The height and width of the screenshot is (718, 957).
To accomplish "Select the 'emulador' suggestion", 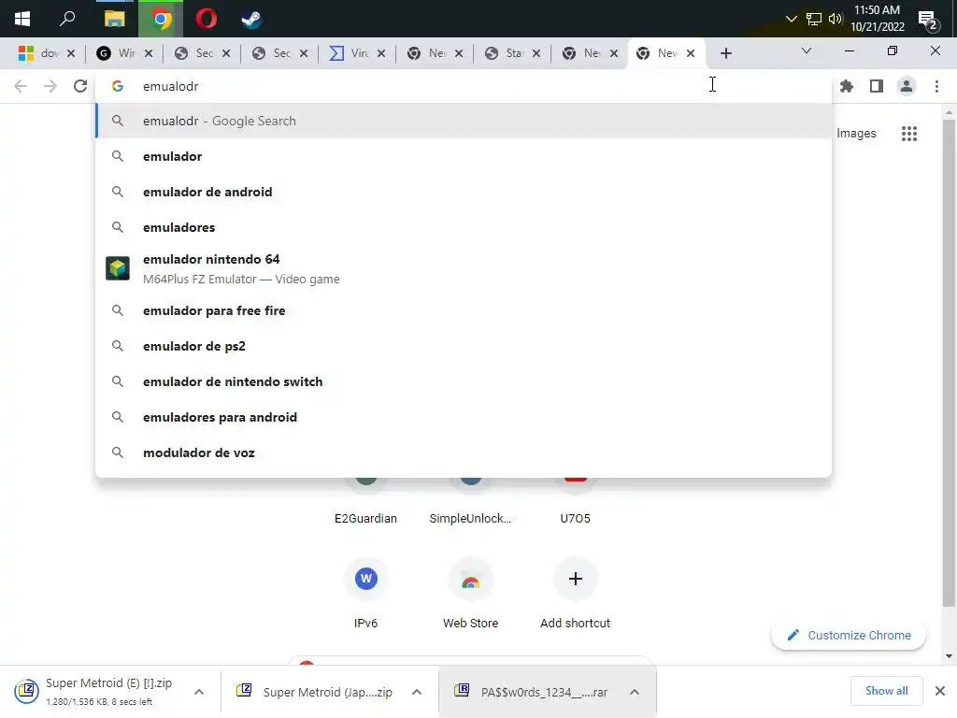I will click(x=464, y=156).
